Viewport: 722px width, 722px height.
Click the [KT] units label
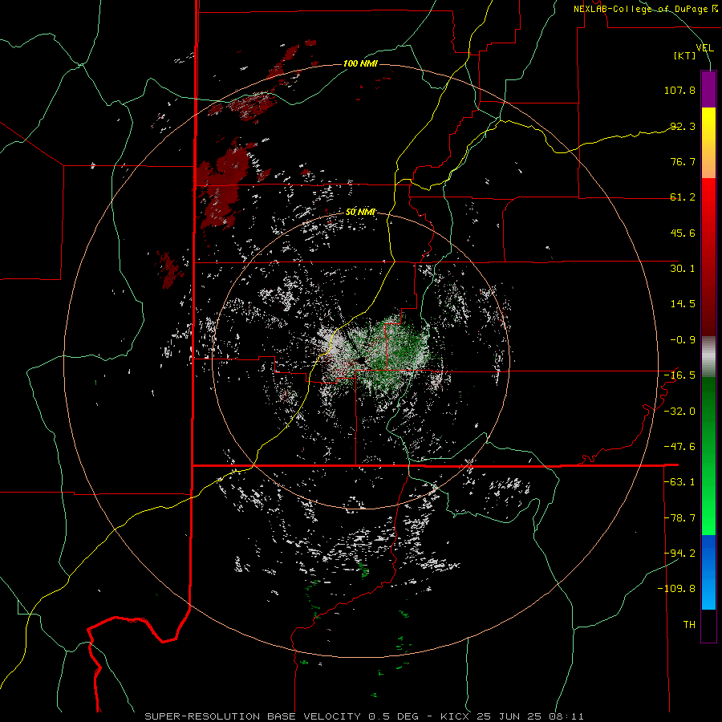pos(685,55)
